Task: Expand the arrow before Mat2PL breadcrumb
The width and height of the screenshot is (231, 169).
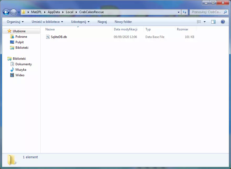Action: tap(28, 12)
